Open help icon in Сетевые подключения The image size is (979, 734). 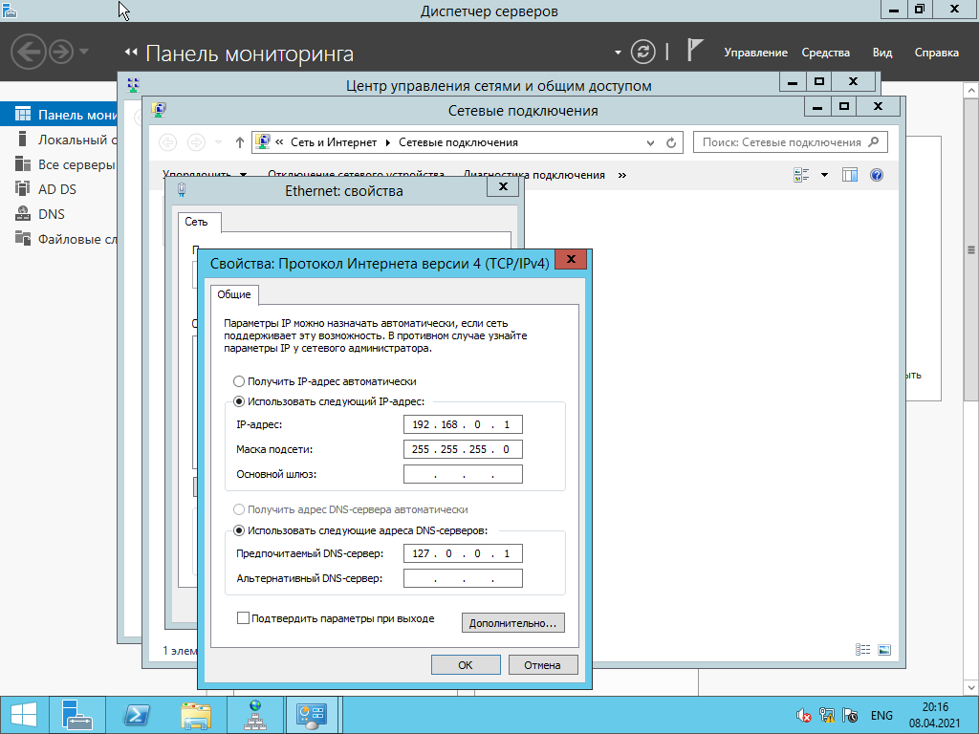877,176
